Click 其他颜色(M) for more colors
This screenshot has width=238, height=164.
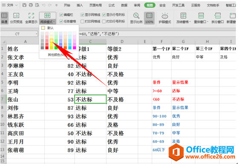point(57,55)
